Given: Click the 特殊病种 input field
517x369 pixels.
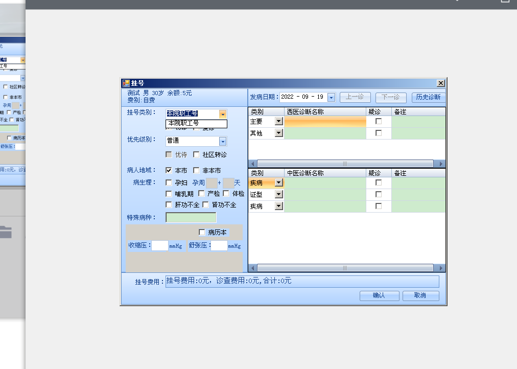Looking at the screenshot, I should click(191, 218).
